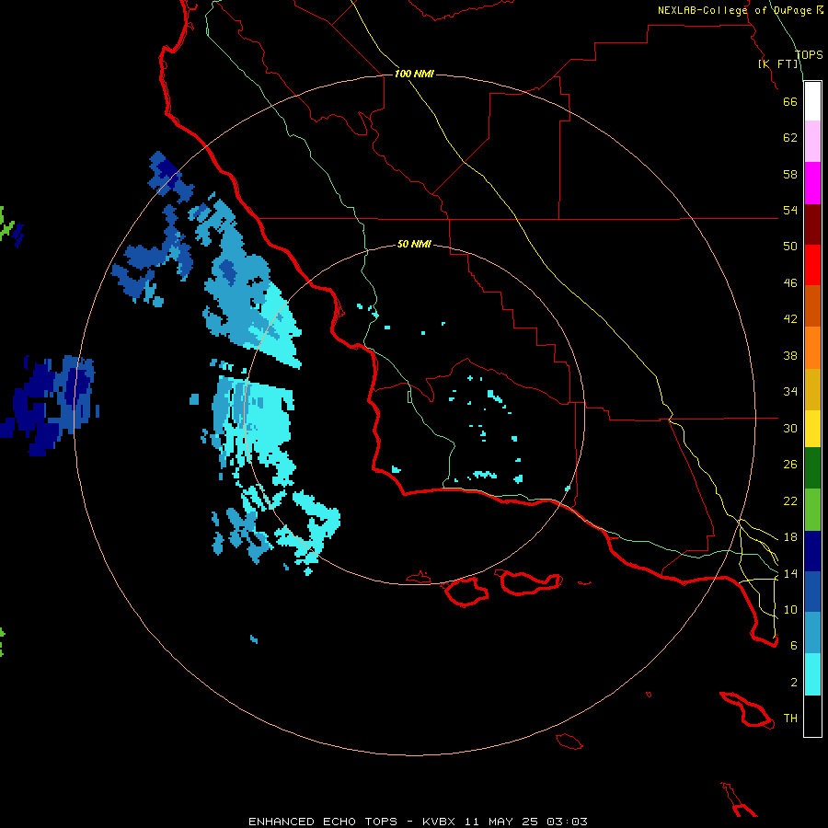Screen dimensions: 828x828
Task: Click the legend value 26
Action: point(790,465)
